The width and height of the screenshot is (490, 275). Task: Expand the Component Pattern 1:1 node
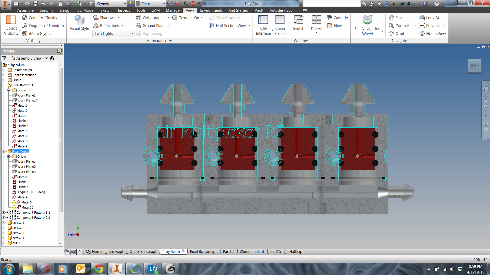pos(4,213)
